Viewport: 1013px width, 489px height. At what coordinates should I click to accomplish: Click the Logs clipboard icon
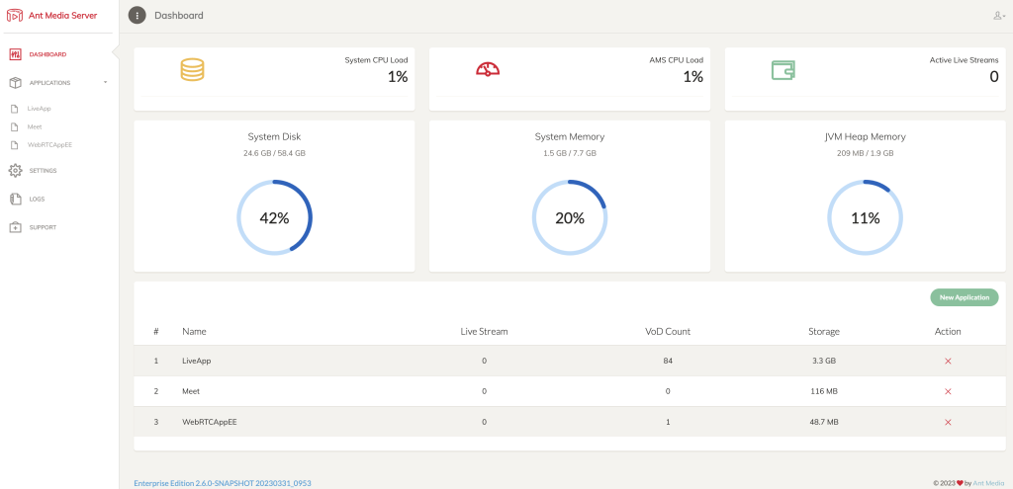click(16, 199)
